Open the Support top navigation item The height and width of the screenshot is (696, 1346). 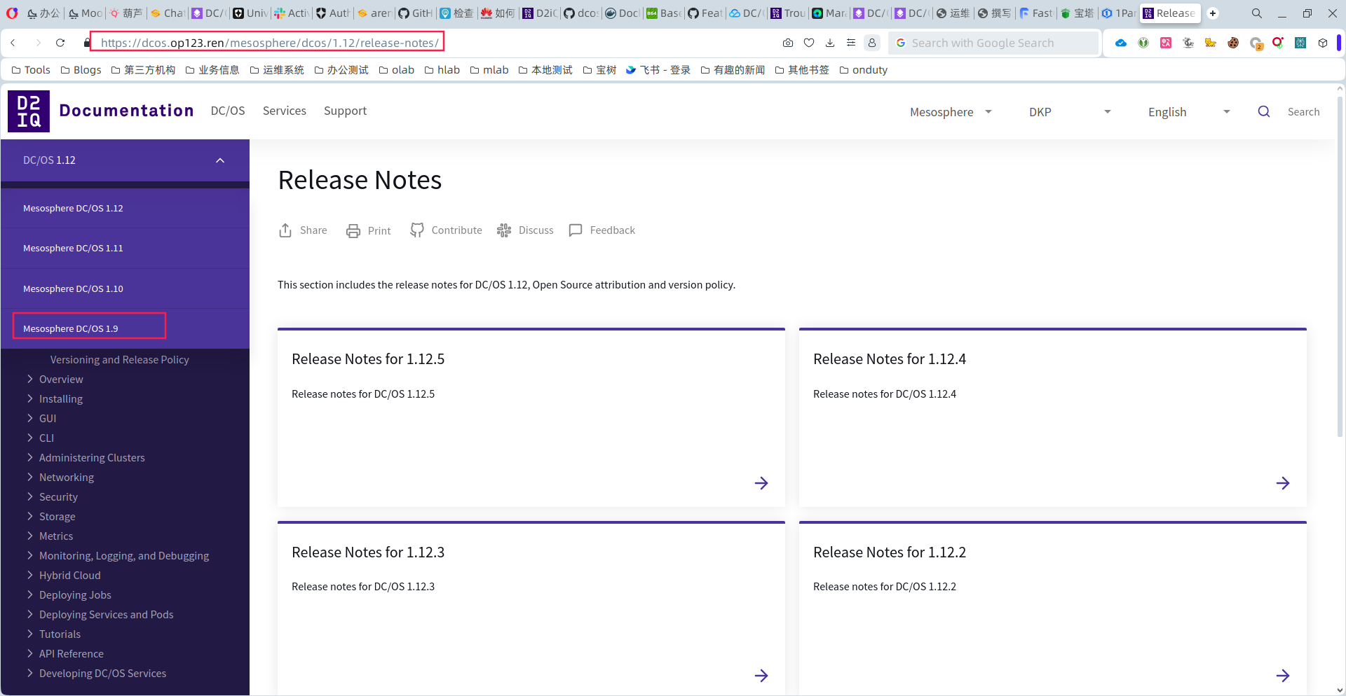345,111
